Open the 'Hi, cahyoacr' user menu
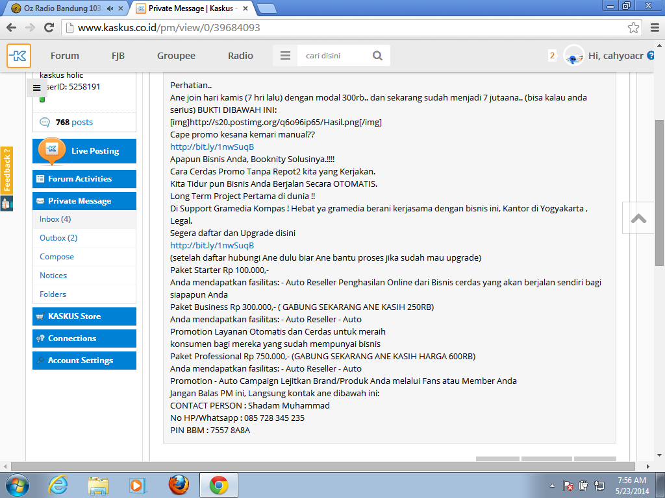The image size is (665, 498). pyautogui.click(x=616, y=56)
